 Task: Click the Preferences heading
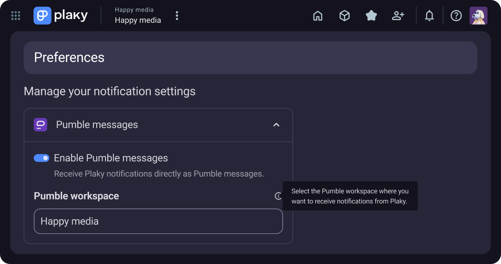69,58
